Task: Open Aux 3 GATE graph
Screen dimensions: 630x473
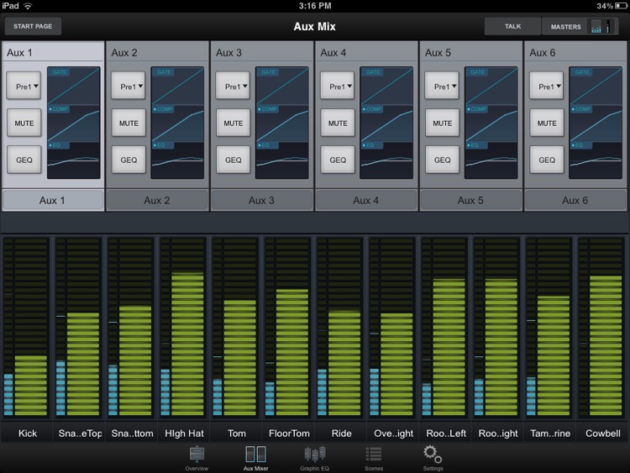Action: pyautogui.click(x=282, y=86)
